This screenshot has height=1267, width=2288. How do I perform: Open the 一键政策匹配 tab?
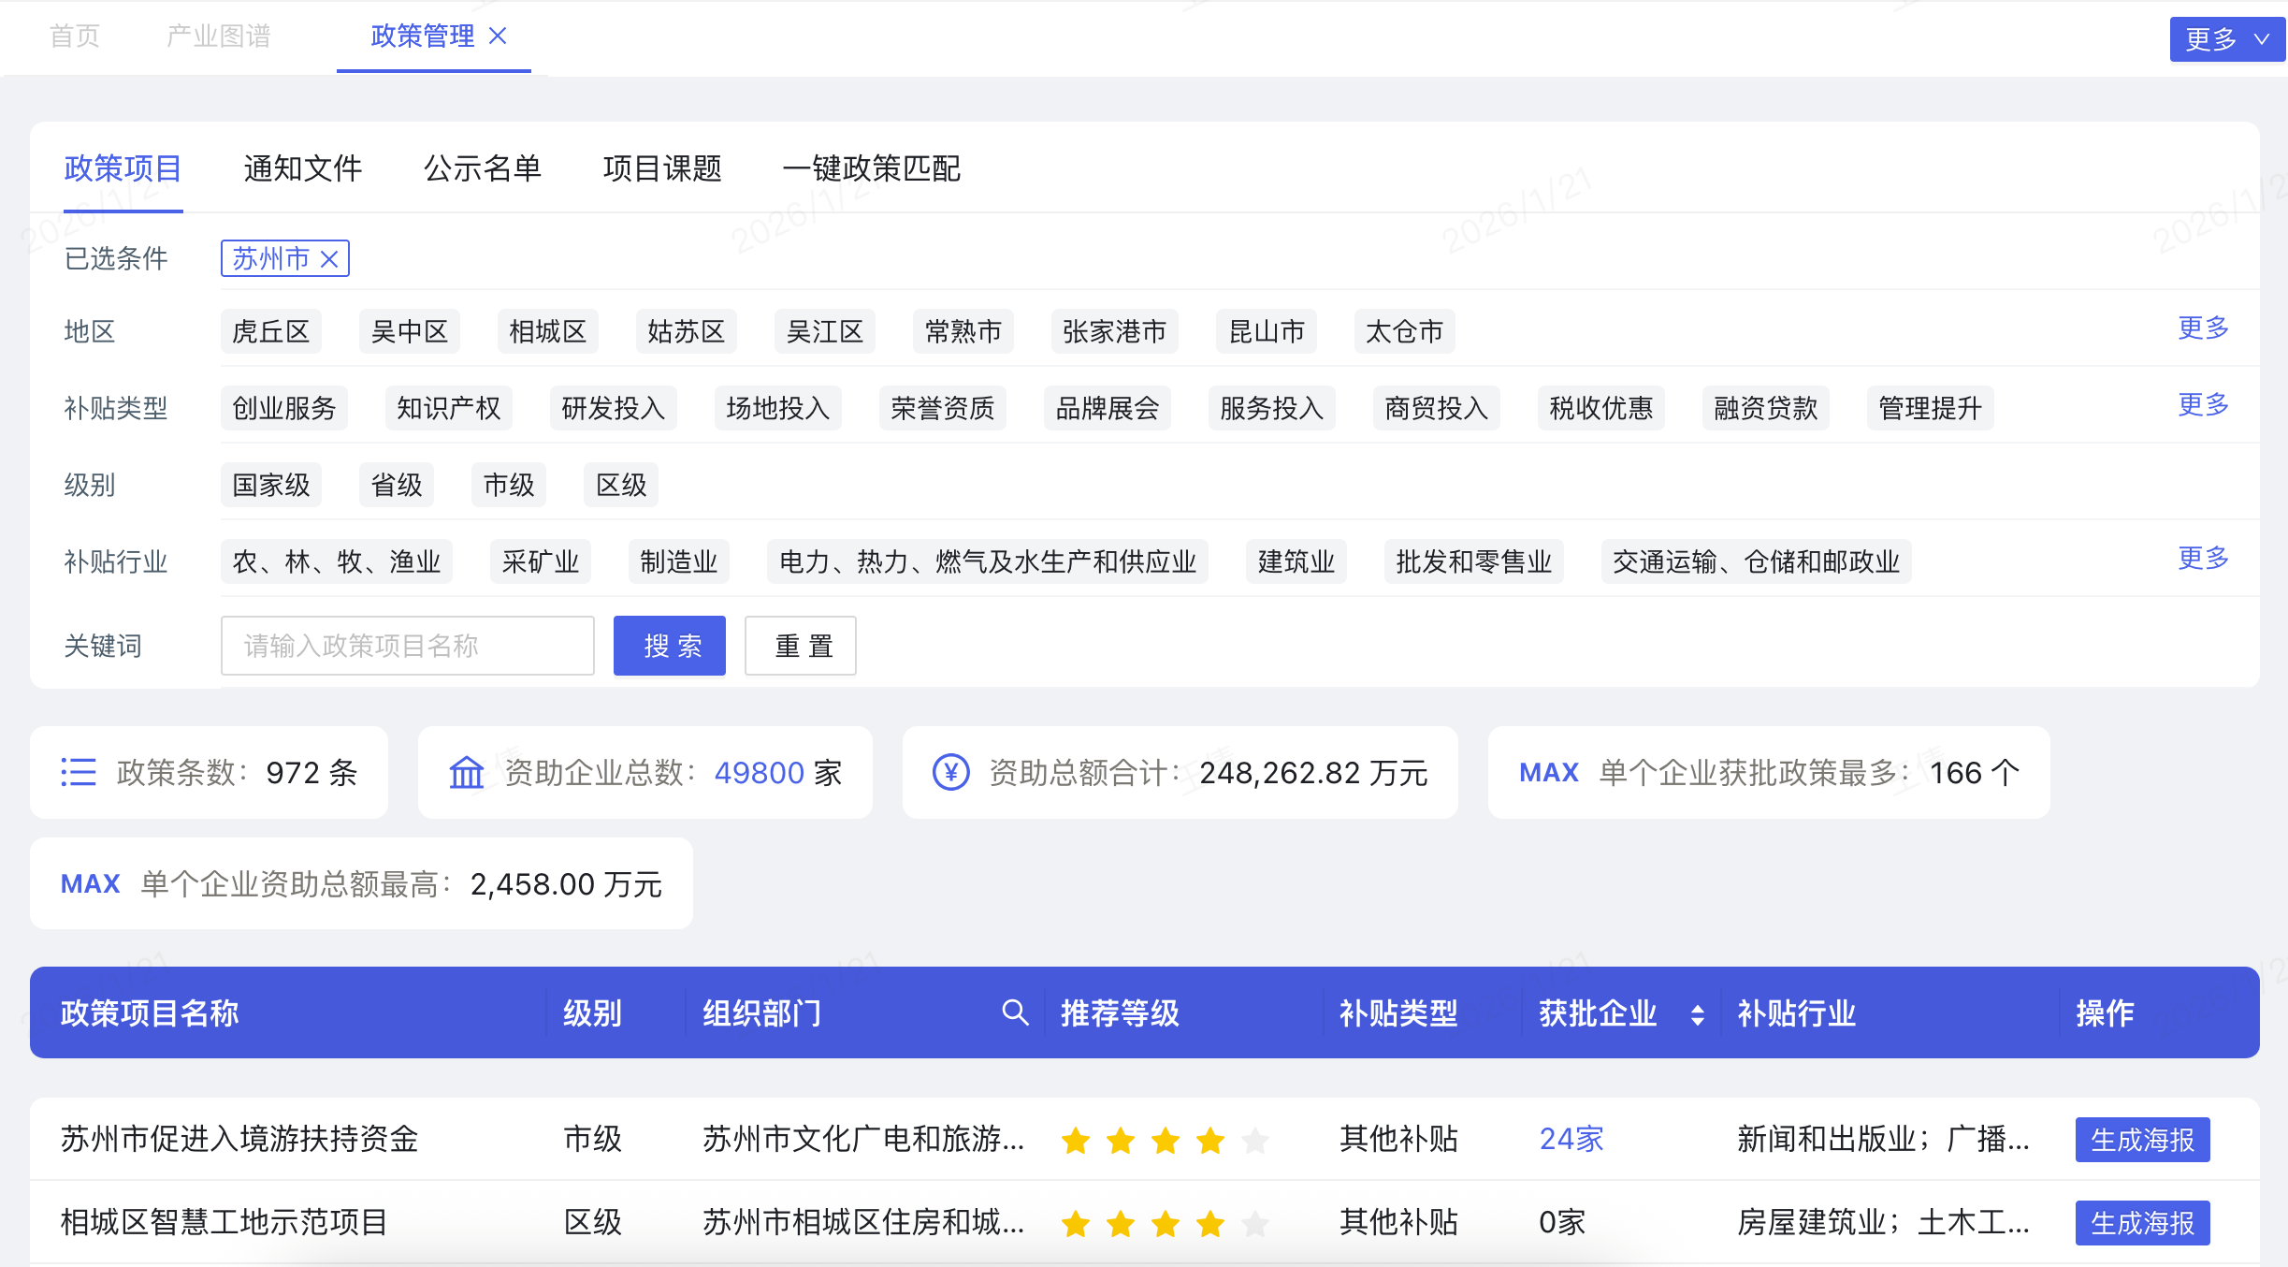point(871,168)
